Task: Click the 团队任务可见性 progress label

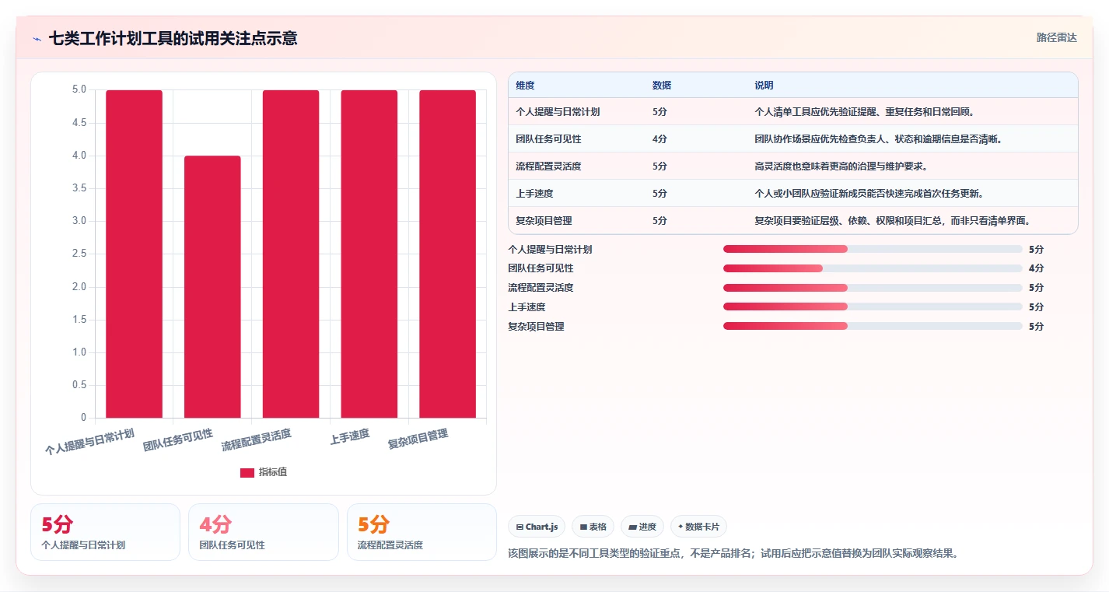Action: tap(541, 268)
